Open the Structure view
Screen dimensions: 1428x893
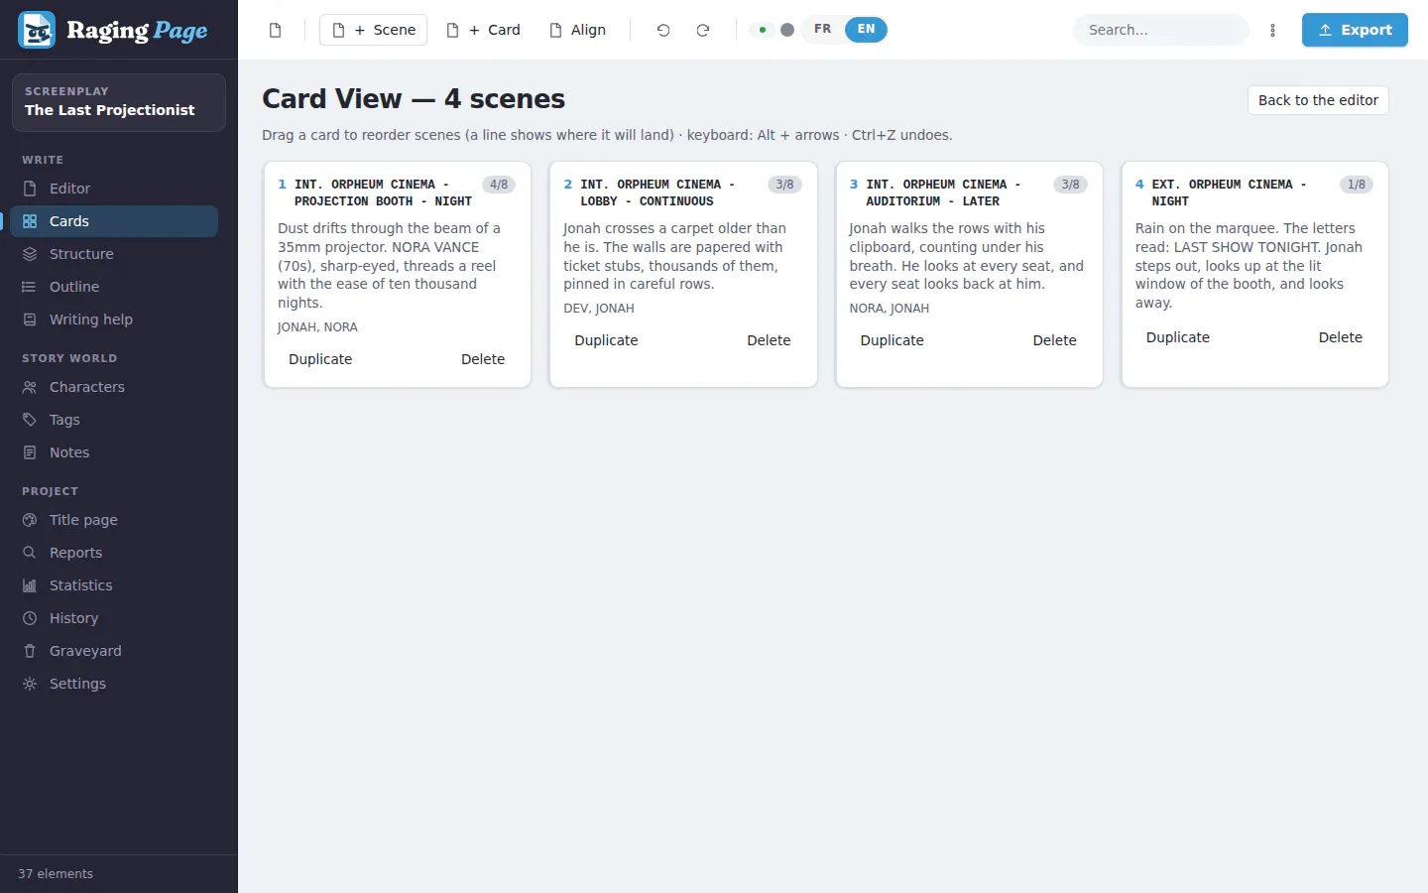114,254
